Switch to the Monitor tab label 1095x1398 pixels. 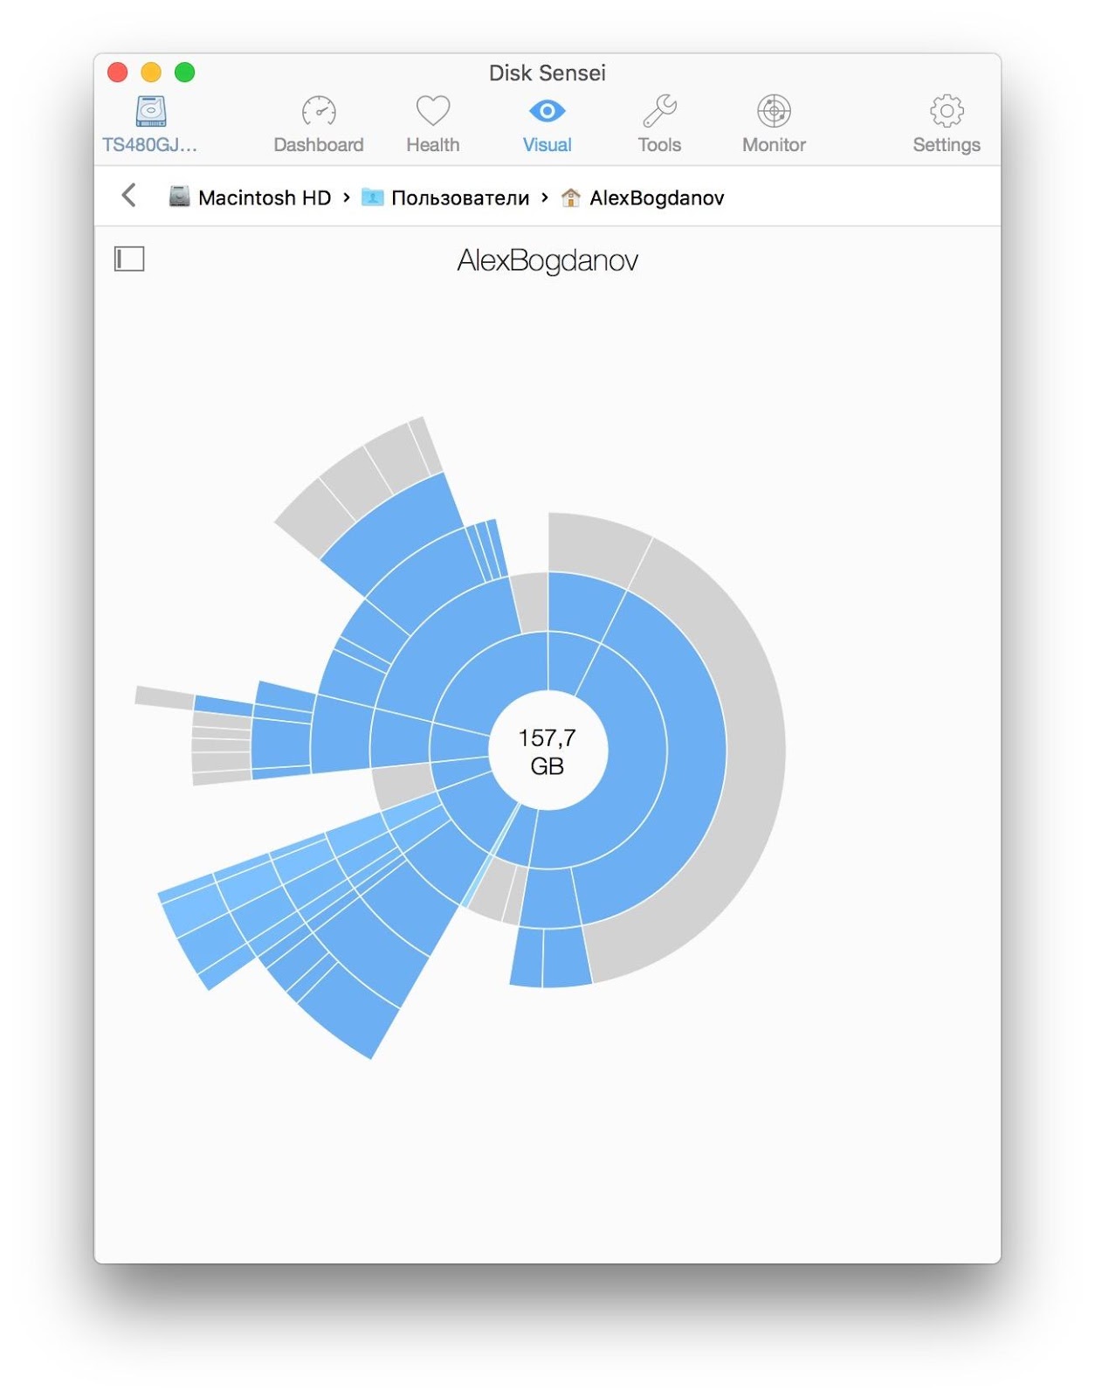click(x=774, y=145)
